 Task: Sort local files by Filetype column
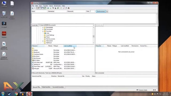point(58,46)
